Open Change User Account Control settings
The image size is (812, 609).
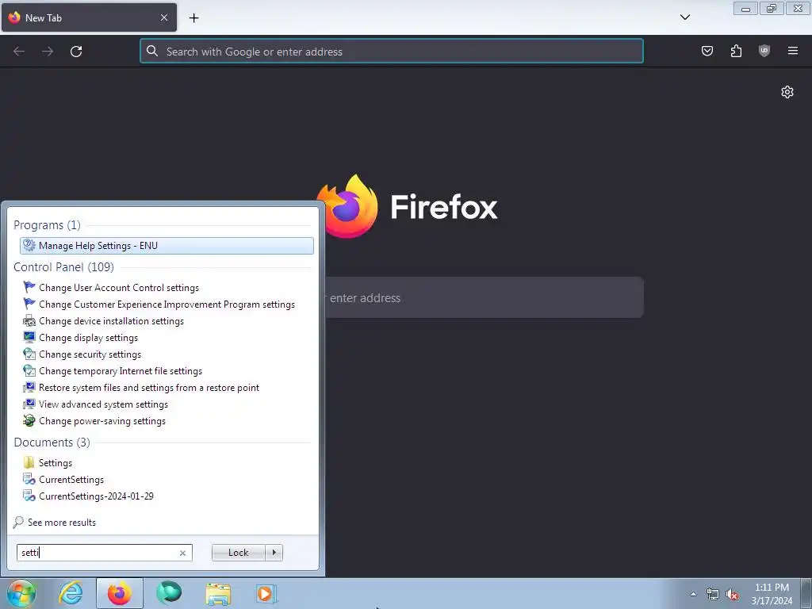(x=119, y=288)
